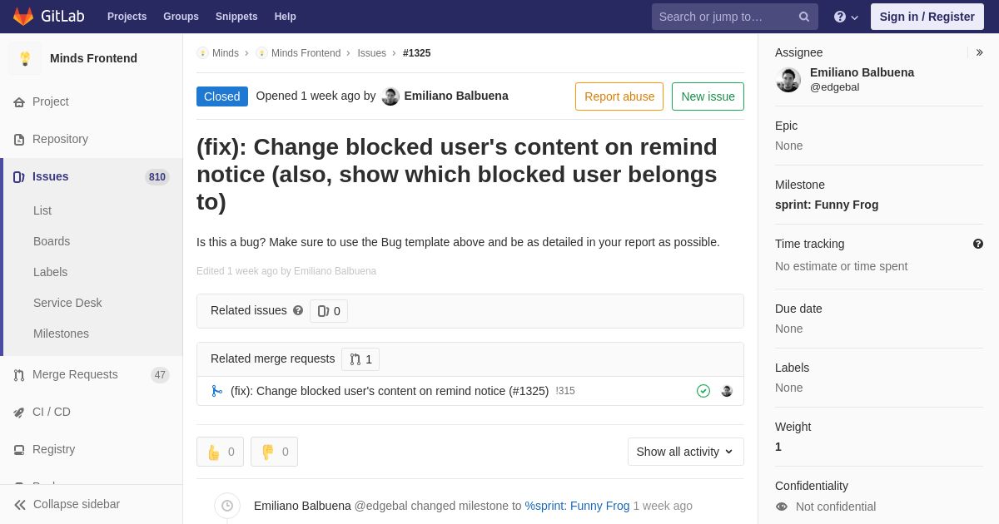Click the Registry disk icon
This screenshot has height=524, width=999.
coord(19,450)
